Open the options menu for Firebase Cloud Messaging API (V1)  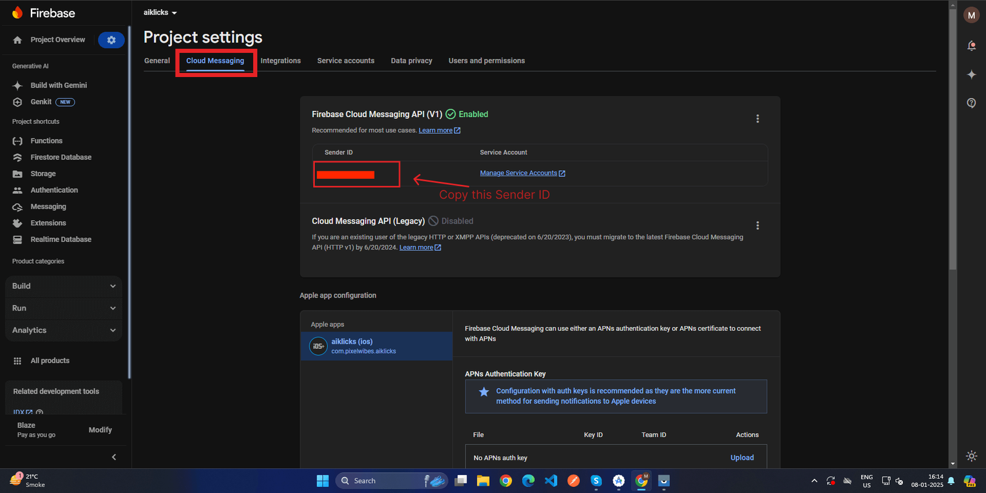point(757,119)
